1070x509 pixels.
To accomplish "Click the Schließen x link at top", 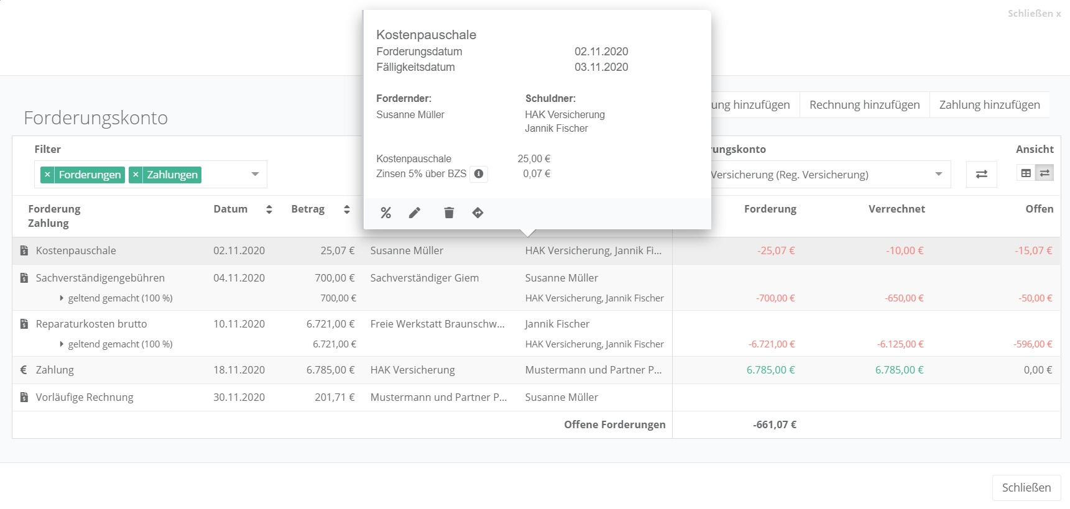I will [x=1034, y=13].
